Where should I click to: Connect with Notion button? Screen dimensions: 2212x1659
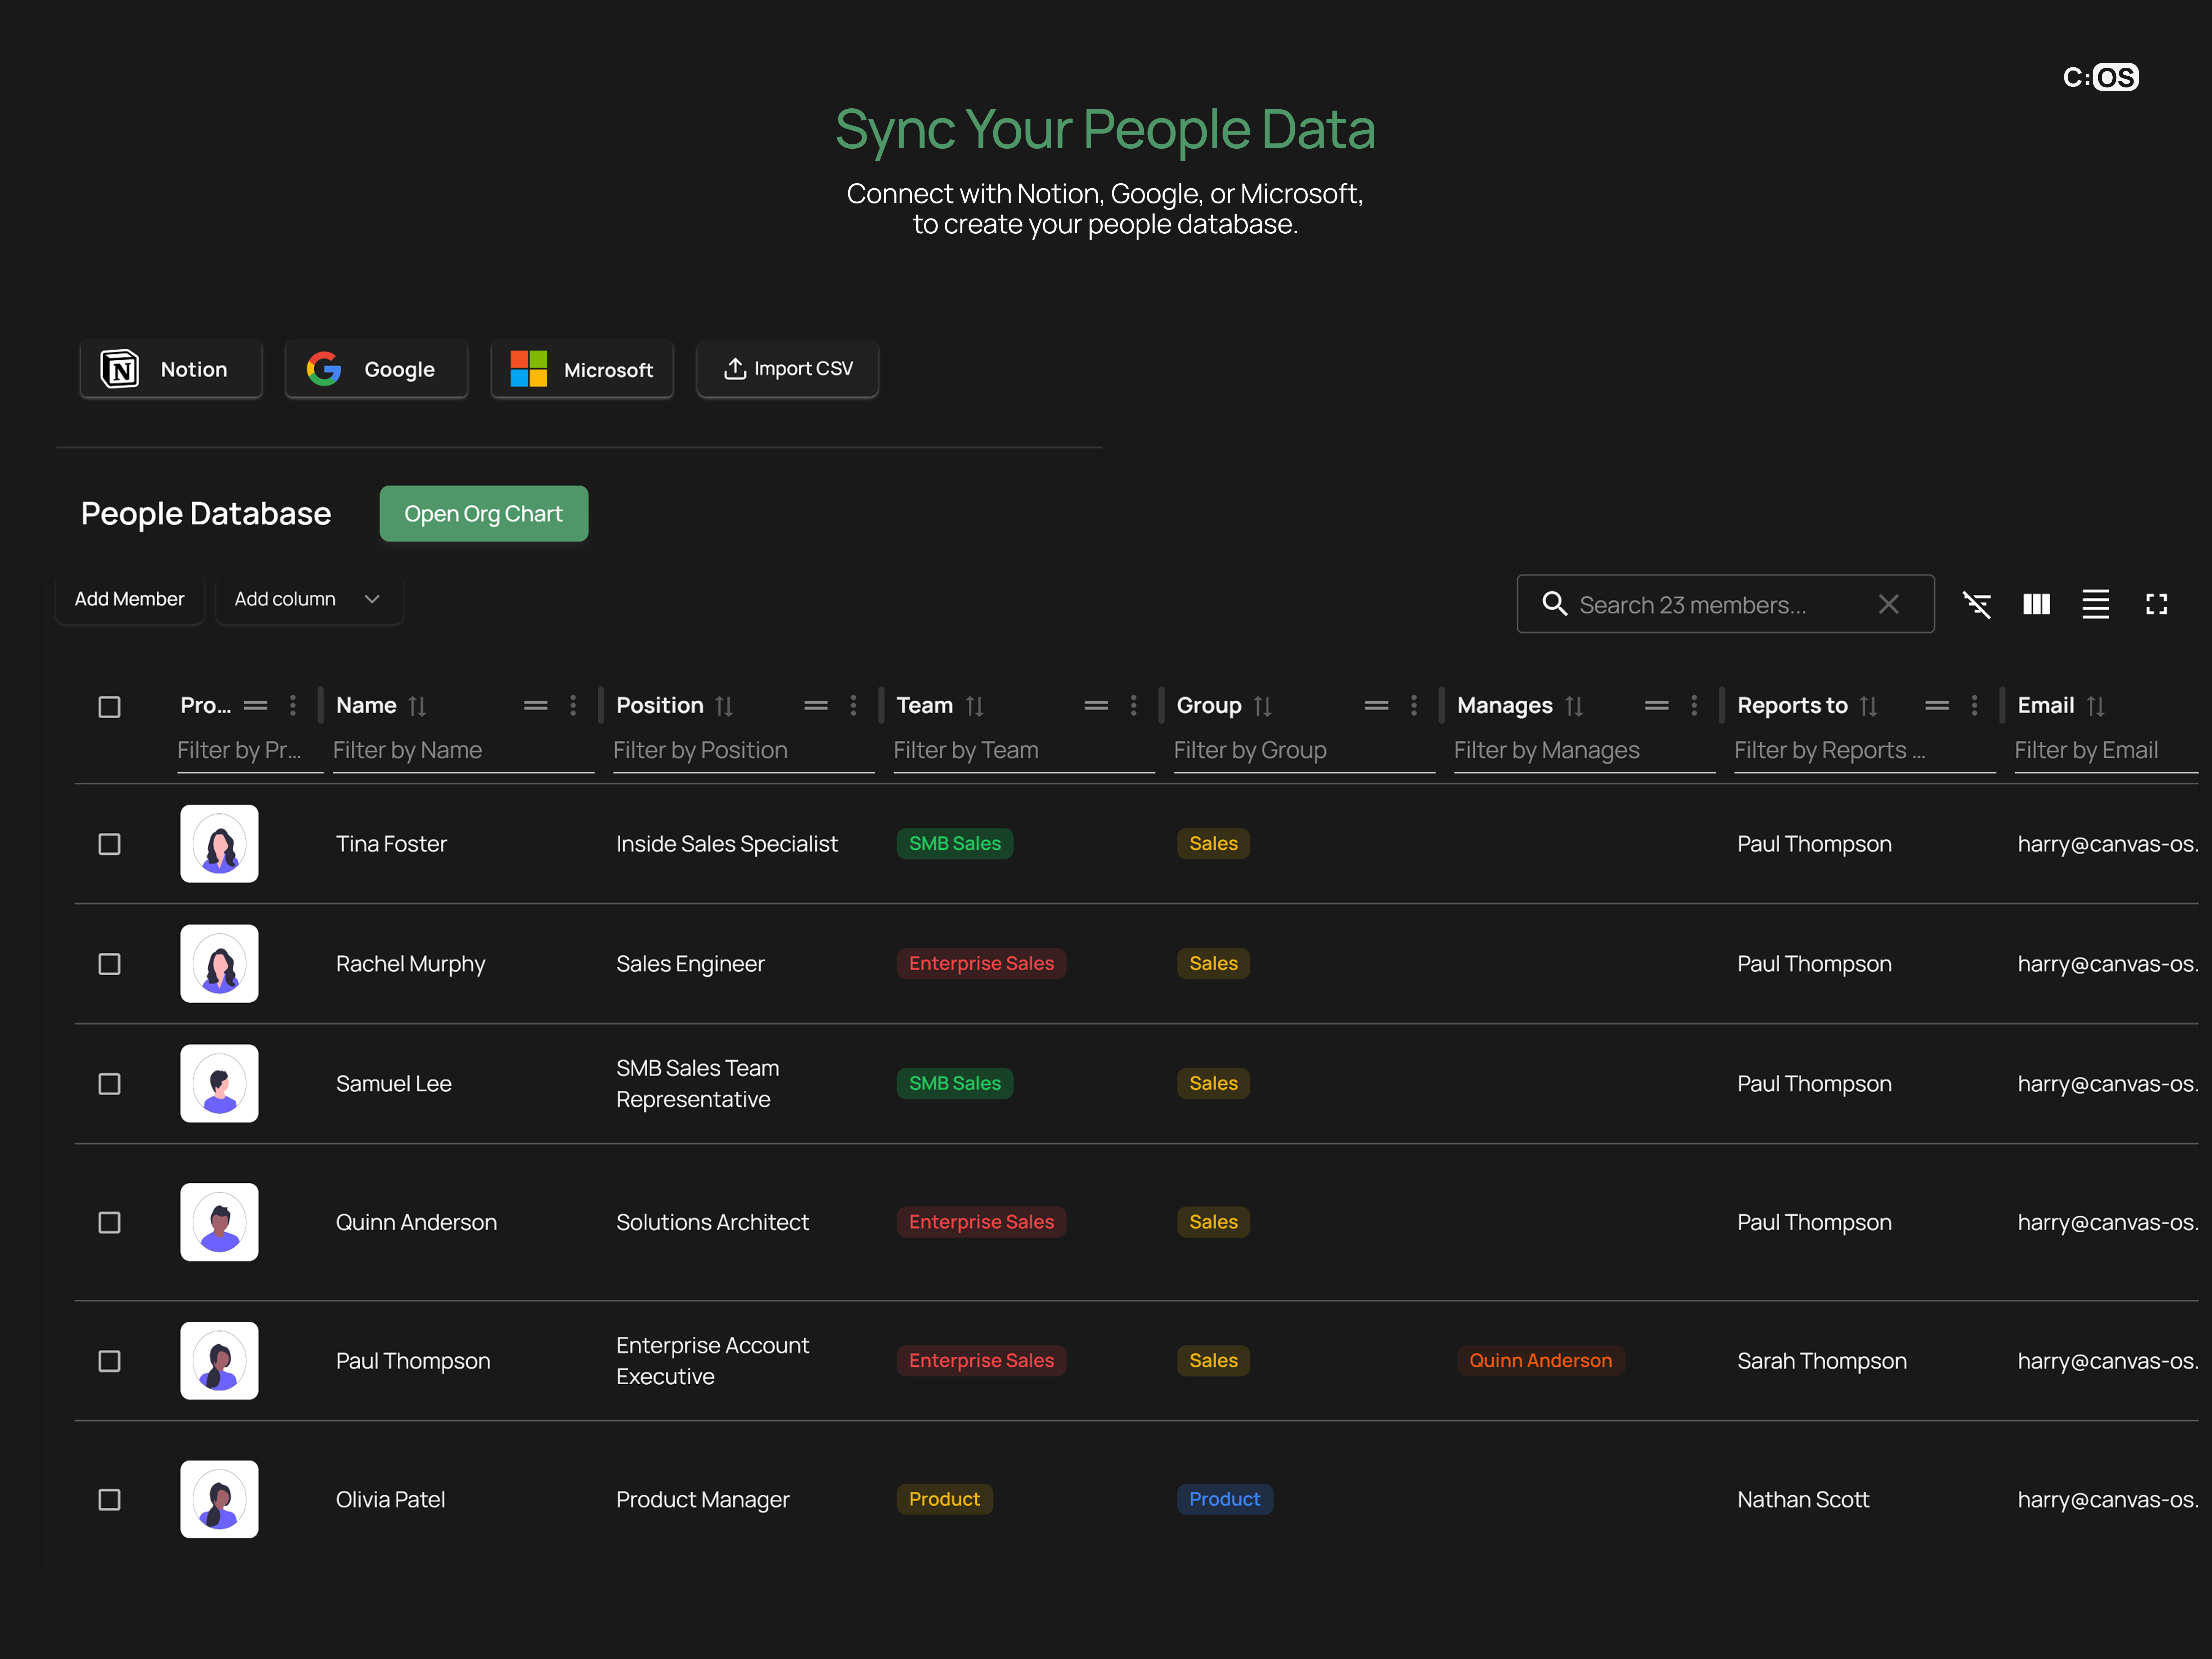pos(171,369)
